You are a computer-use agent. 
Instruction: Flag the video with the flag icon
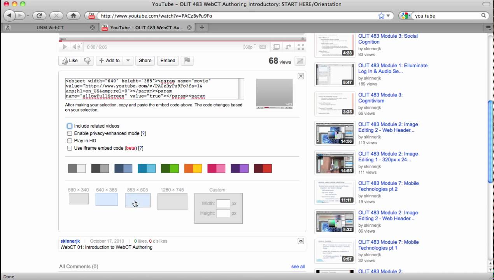[187, 61]
